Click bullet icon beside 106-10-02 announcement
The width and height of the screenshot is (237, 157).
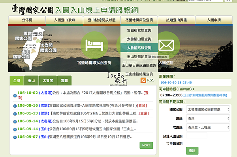15,96
